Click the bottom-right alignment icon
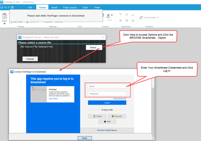 coord(133,21)
